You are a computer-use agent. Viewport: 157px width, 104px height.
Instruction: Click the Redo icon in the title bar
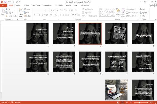(13, 2)
